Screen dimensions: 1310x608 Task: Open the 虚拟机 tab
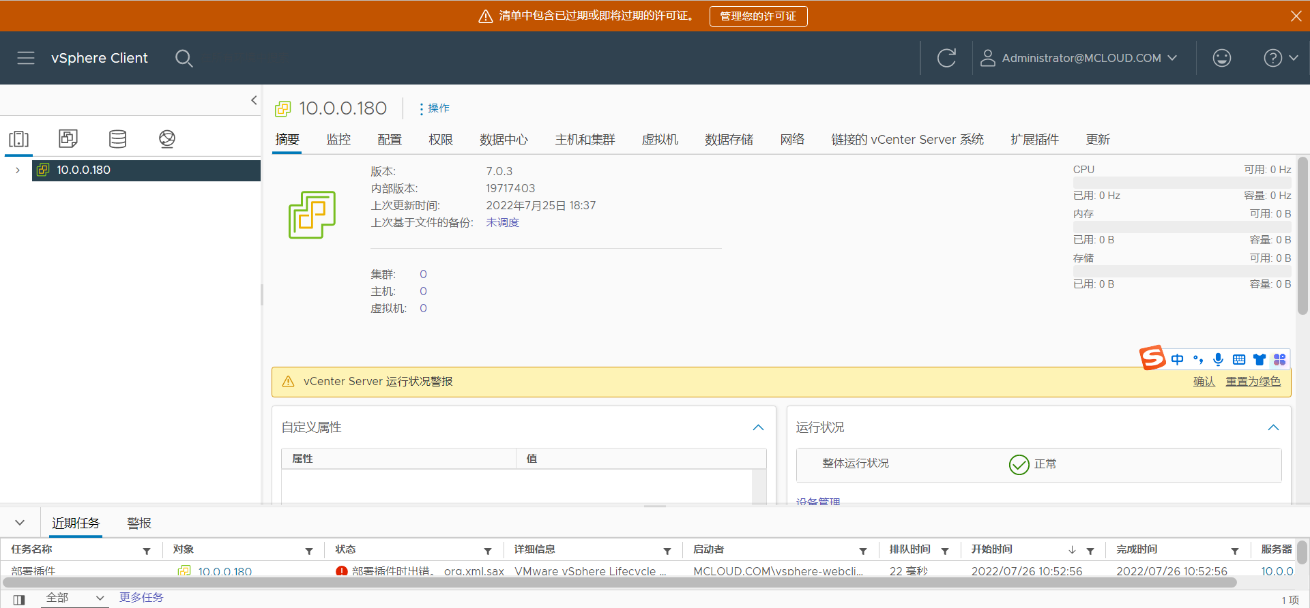click(x=660, y=140)
